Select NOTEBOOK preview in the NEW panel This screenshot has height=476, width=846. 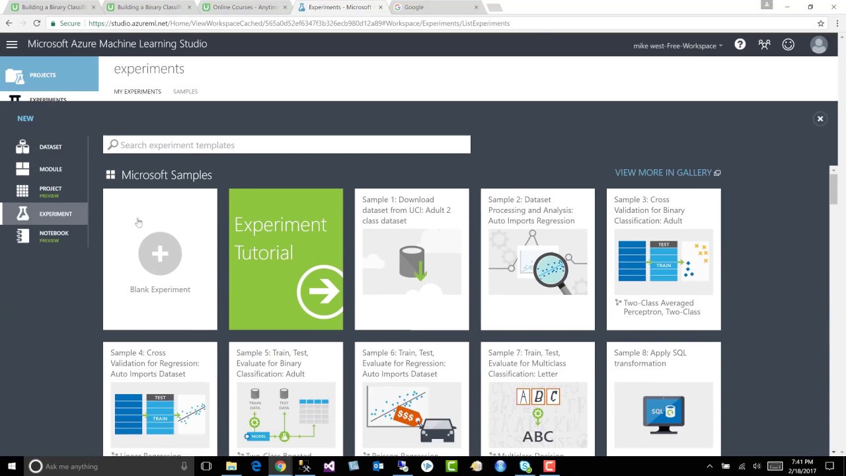click(x=44, y=236)
